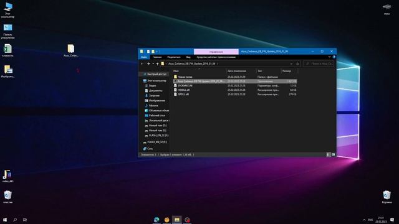The width and height of the screenshot is (399, 224).
Task: Expand the ribbon with the chevron
Action: point(329,57)
